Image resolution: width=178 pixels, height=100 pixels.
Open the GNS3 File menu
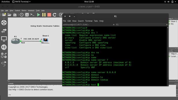tap(3, 11)
